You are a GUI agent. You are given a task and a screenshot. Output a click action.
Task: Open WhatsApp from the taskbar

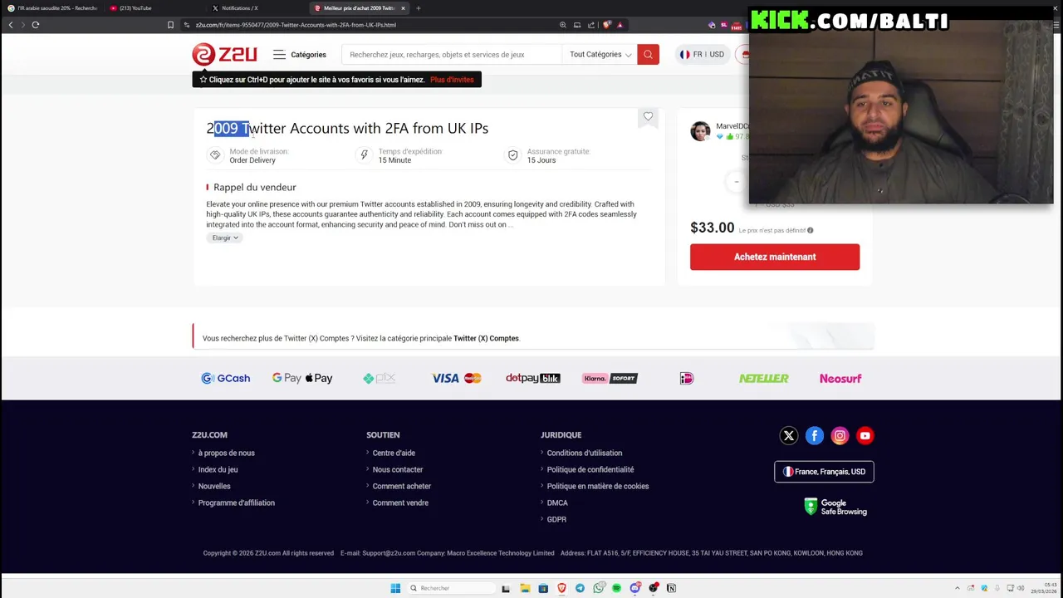(x=598, y=589)
